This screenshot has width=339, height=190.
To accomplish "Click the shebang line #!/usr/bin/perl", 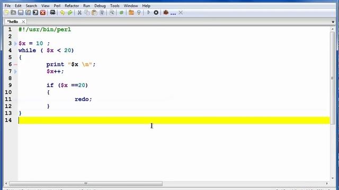I will pyautogui.click(x=44, y=30).
